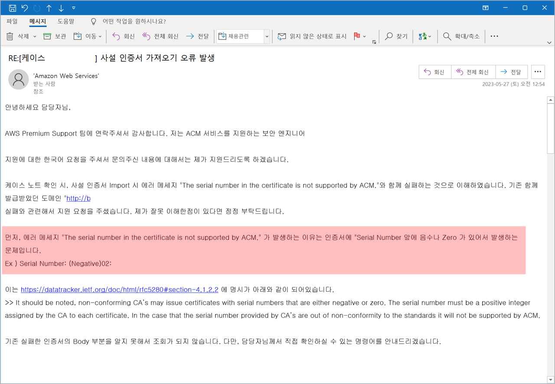Viewport: 555px width, 384px height.
Task: Expand the quick steps gallery dropdown
Action: [267, 36]
